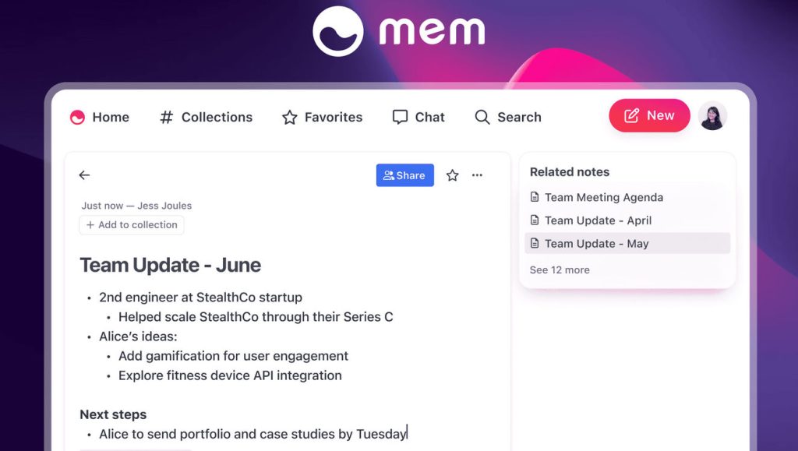Select Team Update - May note
Screen dimensions: 798x451
coord(627,244)
